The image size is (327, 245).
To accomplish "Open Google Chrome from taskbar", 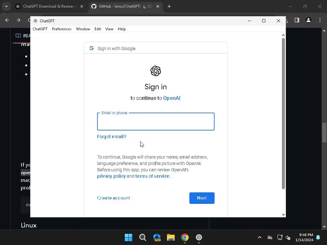I will (x=185, y=237).
